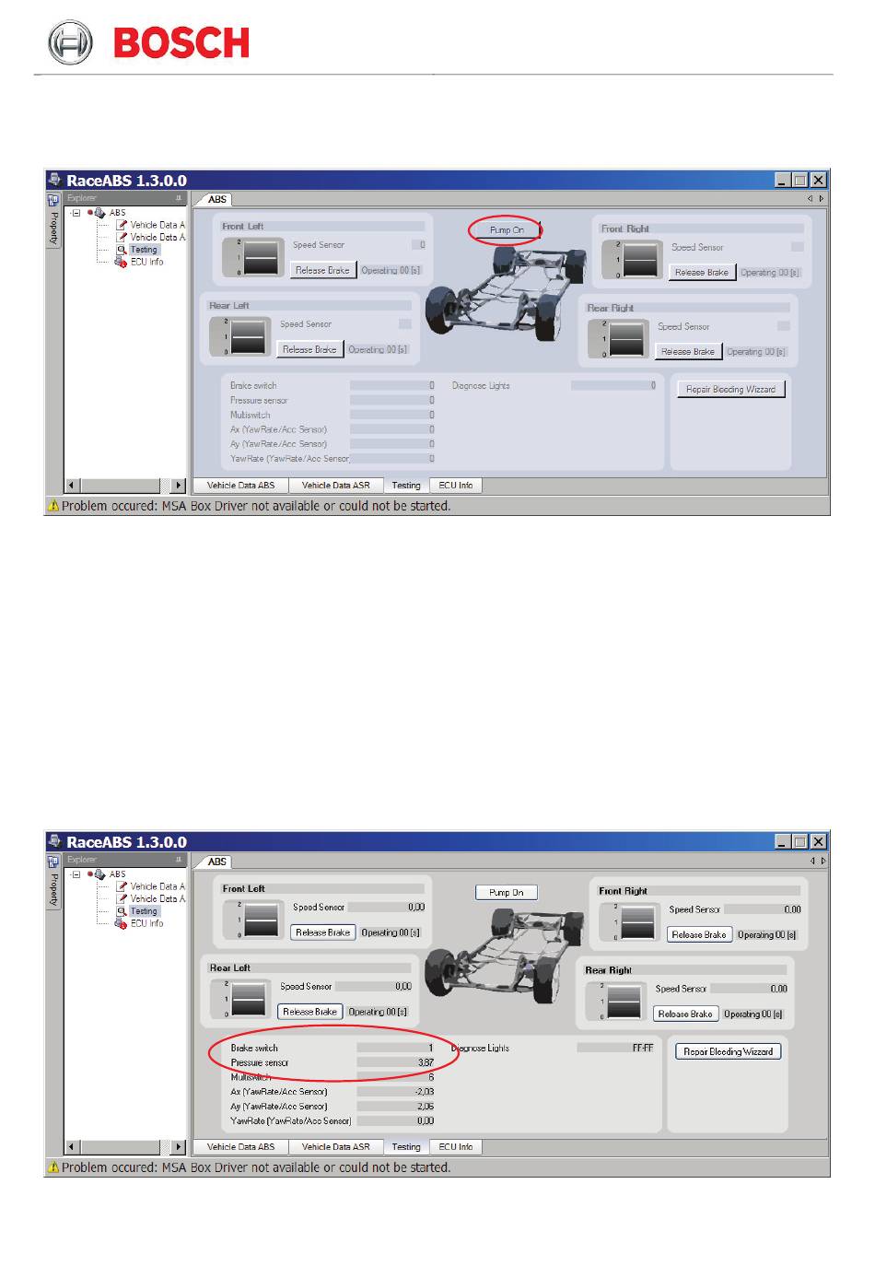Upper window: select Testing bottom tab
The width and height of the screenshot is (875, 1278).
[405, 486]
